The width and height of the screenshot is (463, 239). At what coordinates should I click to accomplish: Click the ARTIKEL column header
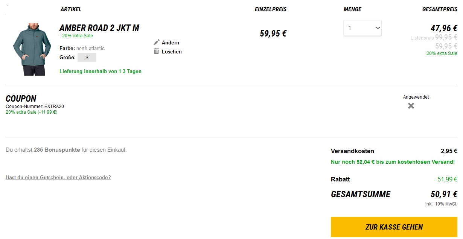pyautogui.click(x=71, y=9)
